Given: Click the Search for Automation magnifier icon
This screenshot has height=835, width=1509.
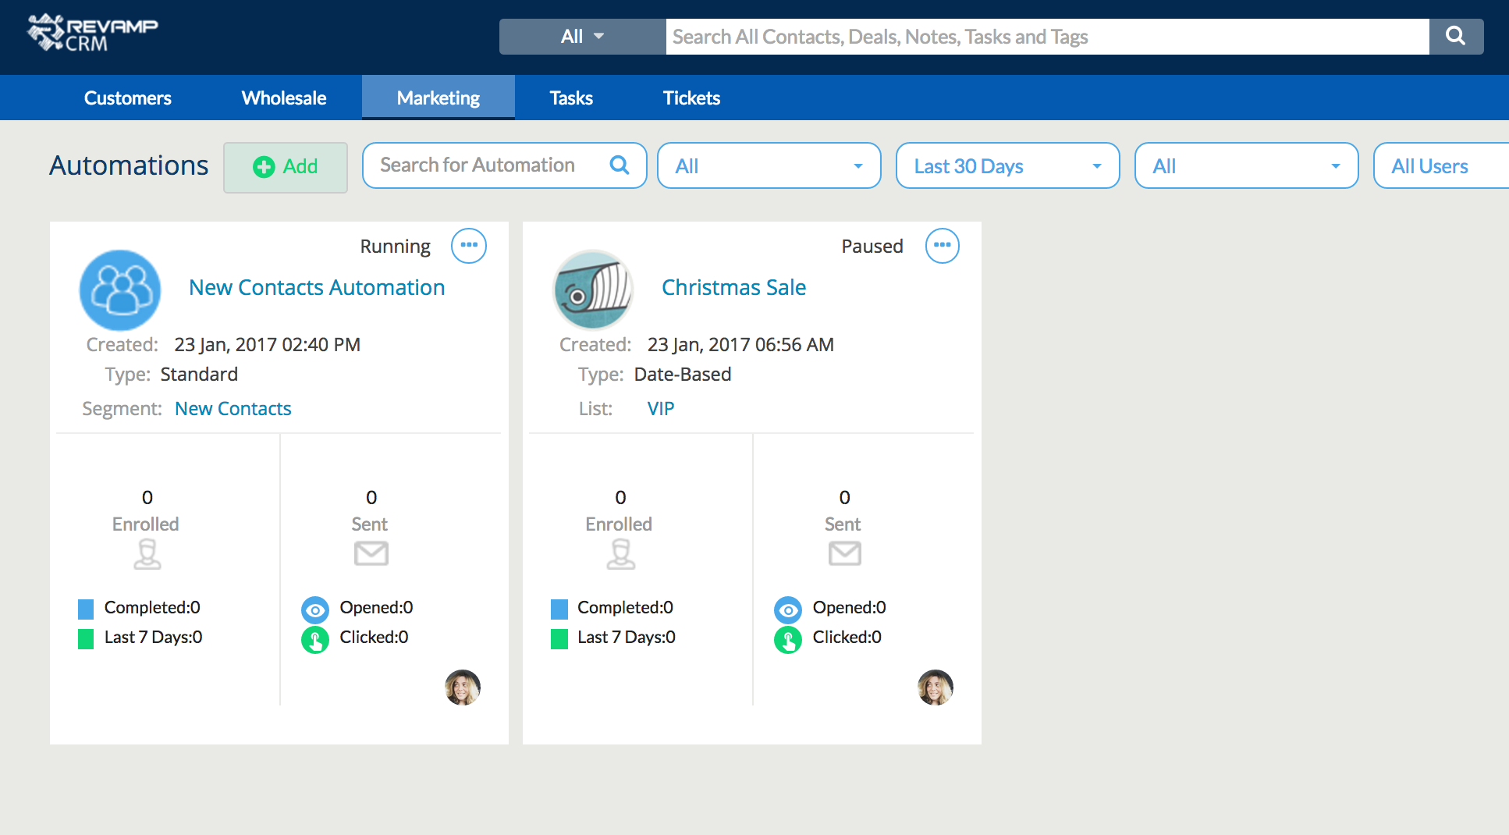Looking at the screenshot, I should point(620,165).
